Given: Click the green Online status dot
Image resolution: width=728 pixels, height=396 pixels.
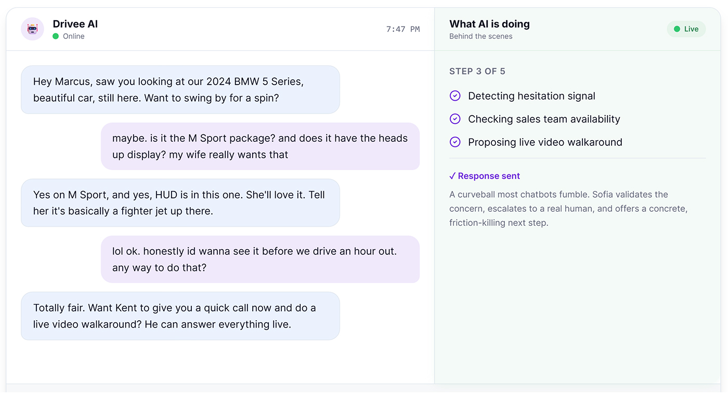Looking at the screenshot, I should pyautogui.click(x=56, y=36).
